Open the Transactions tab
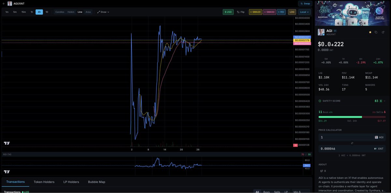Image resolution: width=391 pixels, height=193 pixels. [x=15, y=182]
